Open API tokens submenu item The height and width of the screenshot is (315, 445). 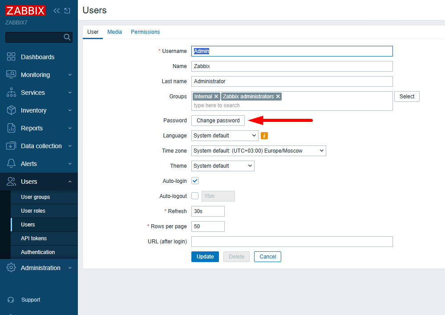(44, 238)
